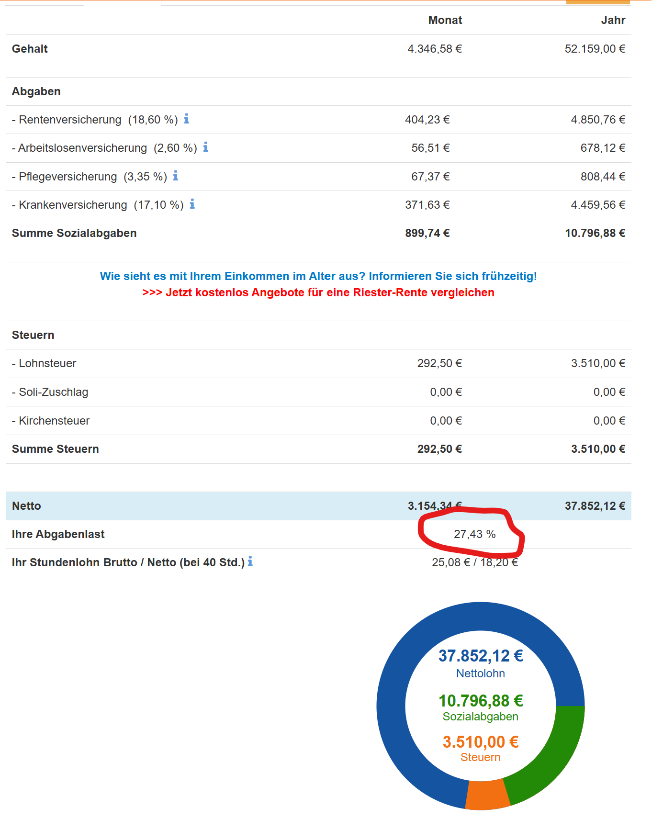Click the monthly Gehalt value 4.346,58 €
The width and height of the screenshot is (652, 830).
pyautogui.click(x=434, y=49)
